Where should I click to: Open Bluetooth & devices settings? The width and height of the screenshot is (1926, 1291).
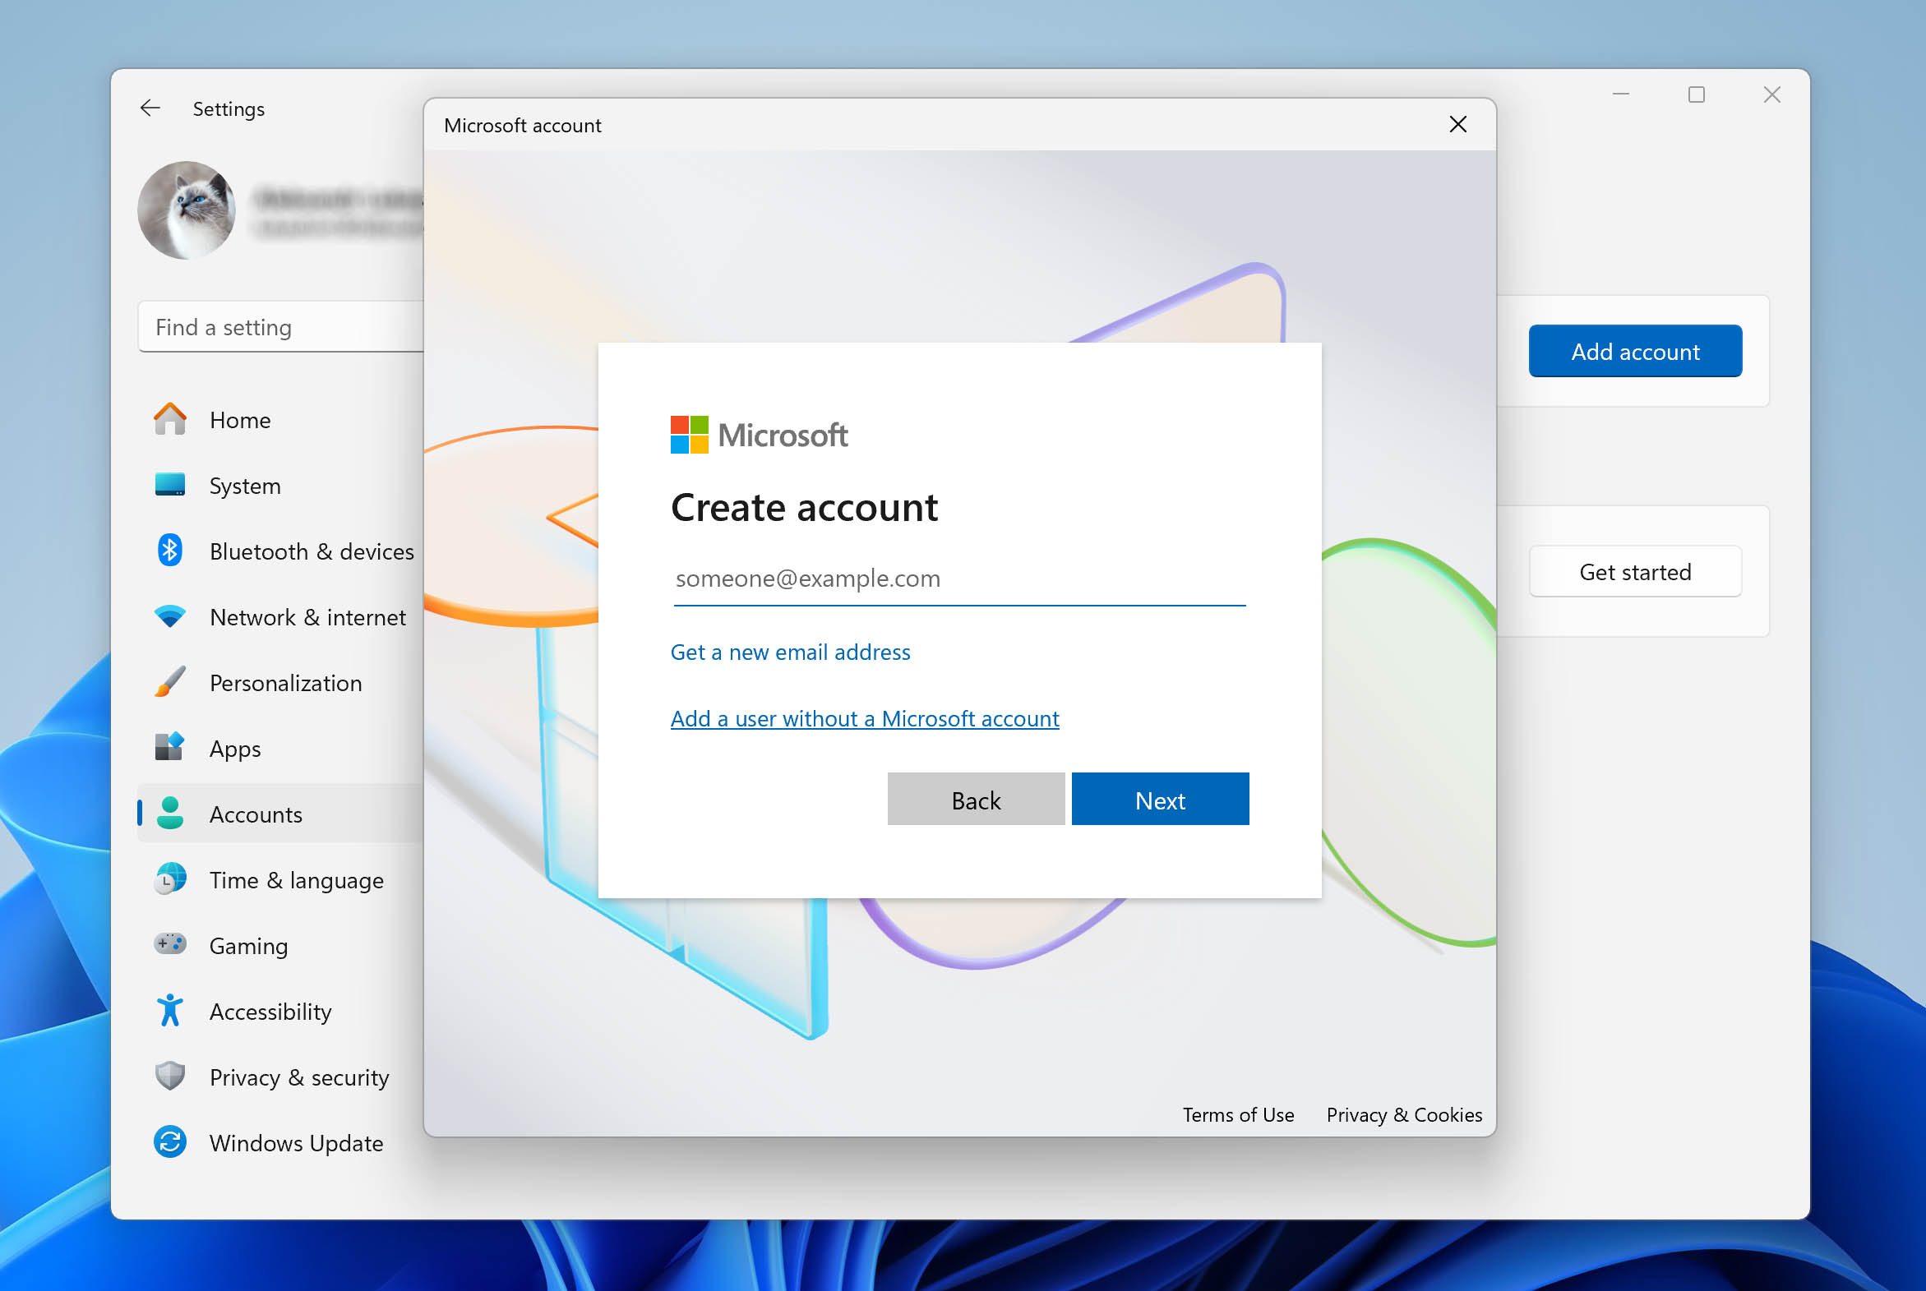coord(280,551)
